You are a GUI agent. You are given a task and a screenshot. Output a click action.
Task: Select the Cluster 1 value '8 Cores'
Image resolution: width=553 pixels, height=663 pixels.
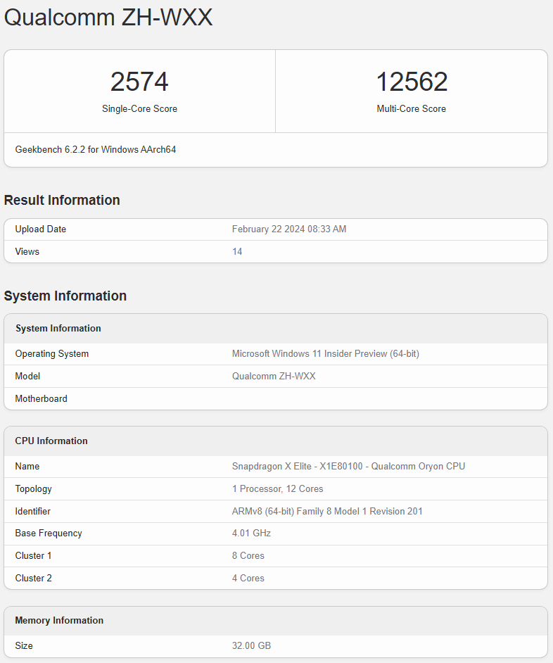click(x=248, y=555)
